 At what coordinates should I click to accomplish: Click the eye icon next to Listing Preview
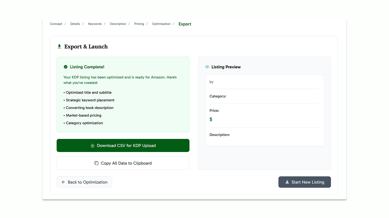207,67
